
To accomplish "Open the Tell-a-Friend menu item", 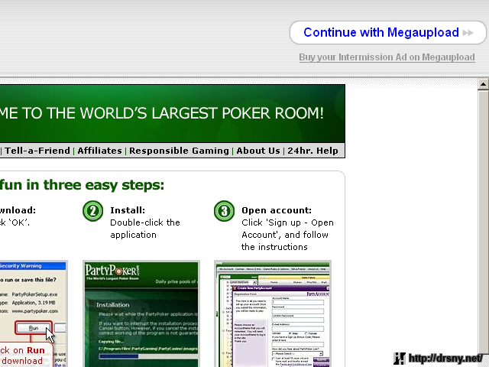I will click(37, 151).
